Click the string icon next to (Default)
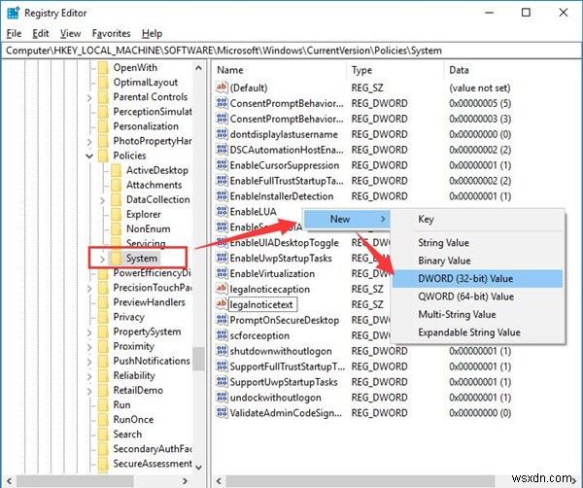 222,87
